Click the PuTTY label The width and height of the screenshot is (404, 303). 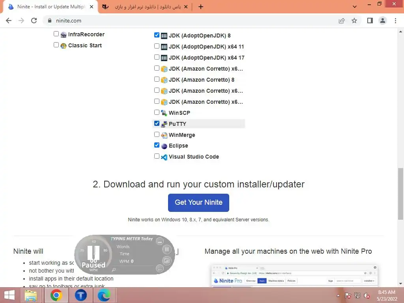tap(178, 124)
